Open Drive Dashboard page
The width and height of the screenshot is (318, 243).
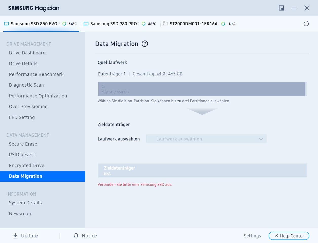27,53
